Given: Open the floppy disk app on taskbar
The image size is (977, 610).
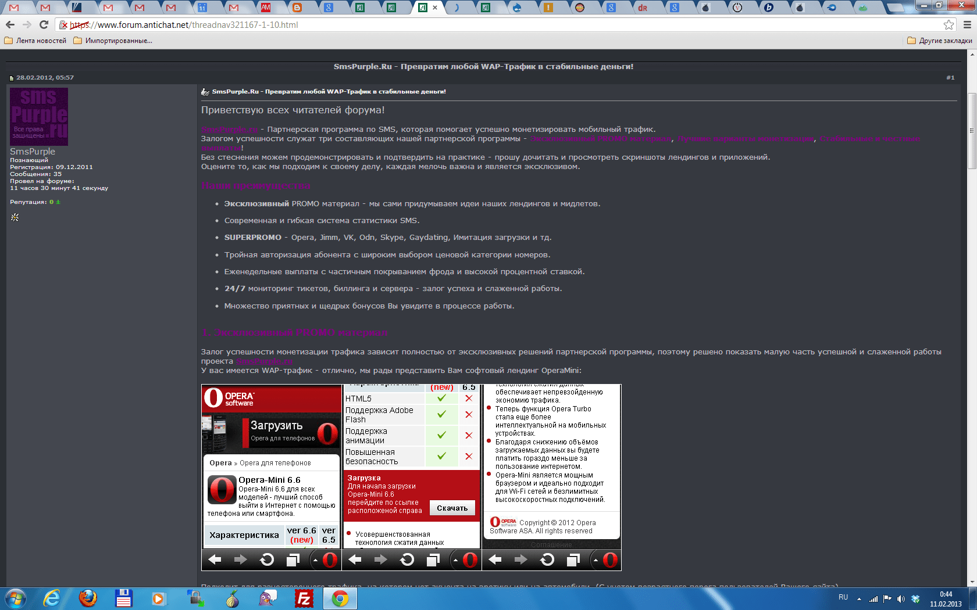Looking at the screenshot, I should (x=124, y=598).
